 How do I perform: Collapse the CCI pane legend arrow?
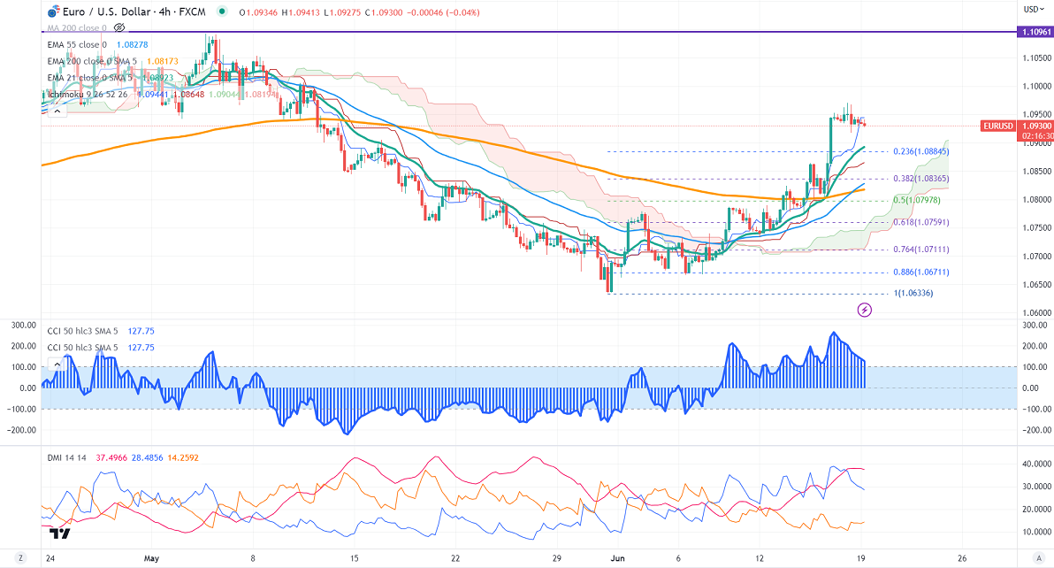[57, 364]
